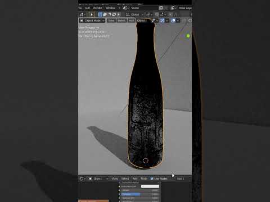Click the Scene browse icon
This screenshot has width=270, height=202.
125,8
